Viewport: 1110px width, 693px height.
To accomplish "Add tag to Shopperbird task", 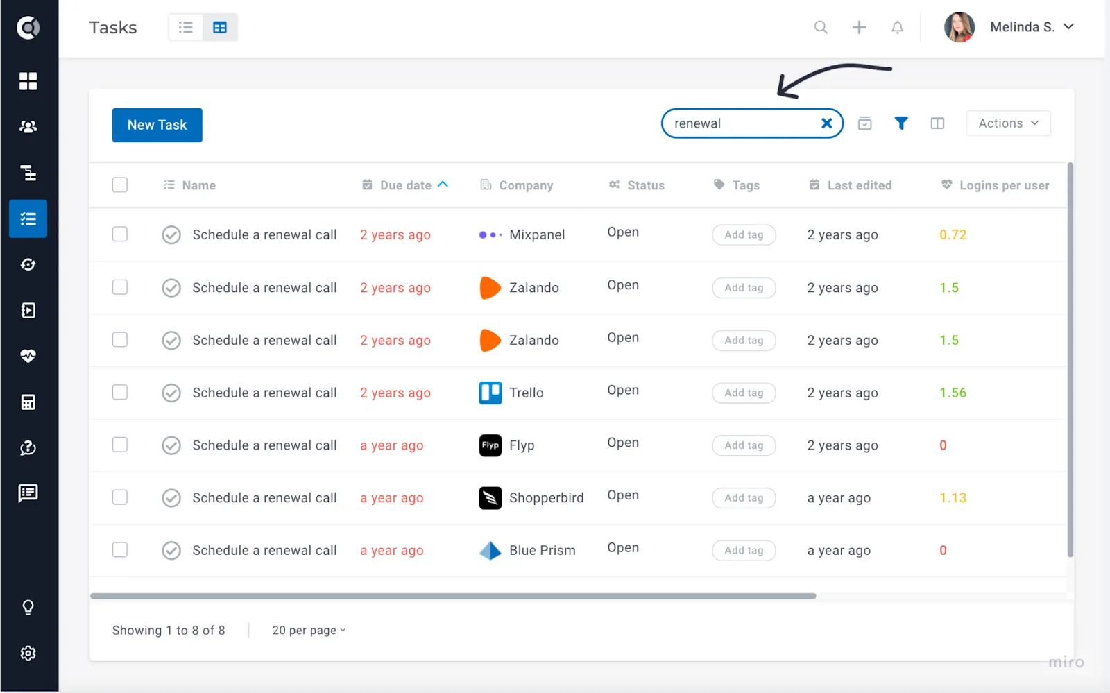I will point(744,498).
